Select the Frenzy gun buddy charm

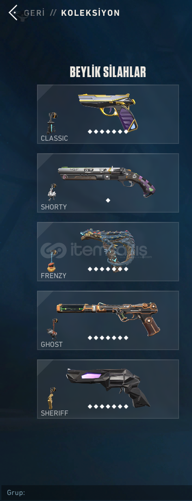click(53, 260)
